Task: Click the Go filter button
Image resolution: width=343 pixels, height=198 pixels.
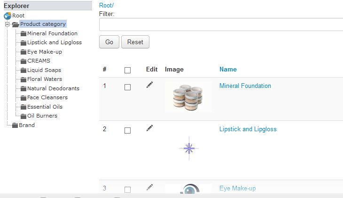Action: [x=109, y=42]
